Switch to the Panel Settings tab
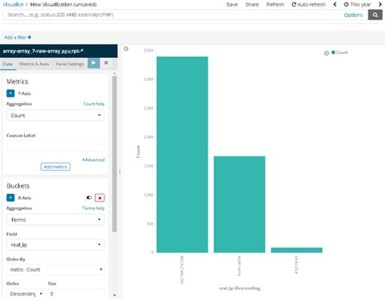Viewport: 388px width, 300px height. click(70, 64)
